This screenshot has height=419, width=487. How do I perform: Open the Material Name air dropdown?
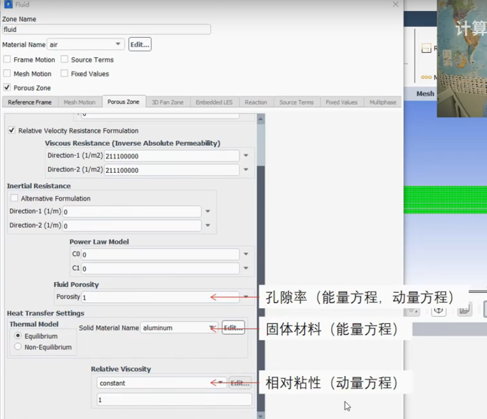tap(117, 44)
